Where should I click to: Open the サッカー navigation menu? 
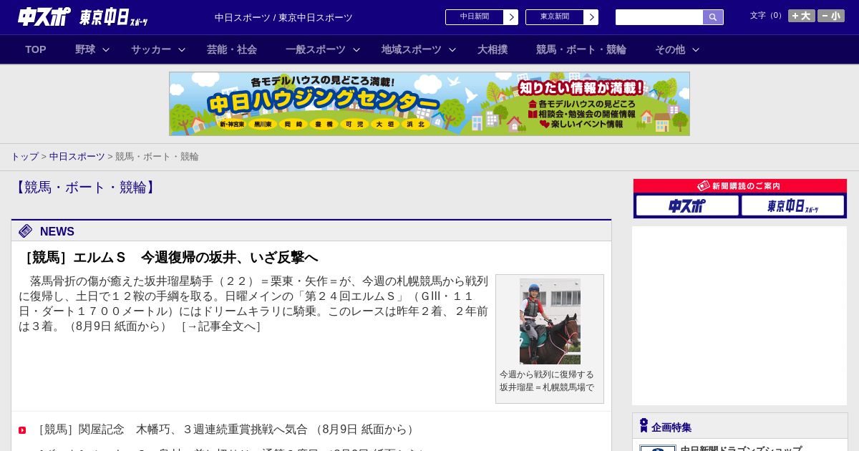[151, 49]
